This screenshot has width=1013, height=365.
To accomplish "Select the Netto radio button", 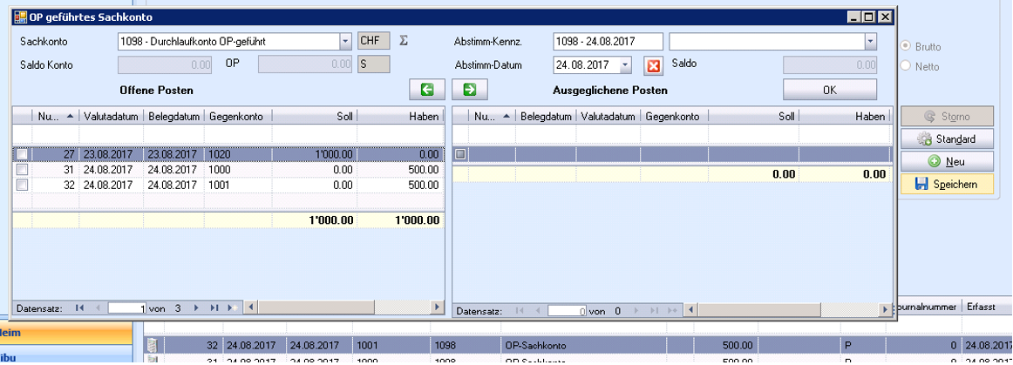I will coord(906,66).
